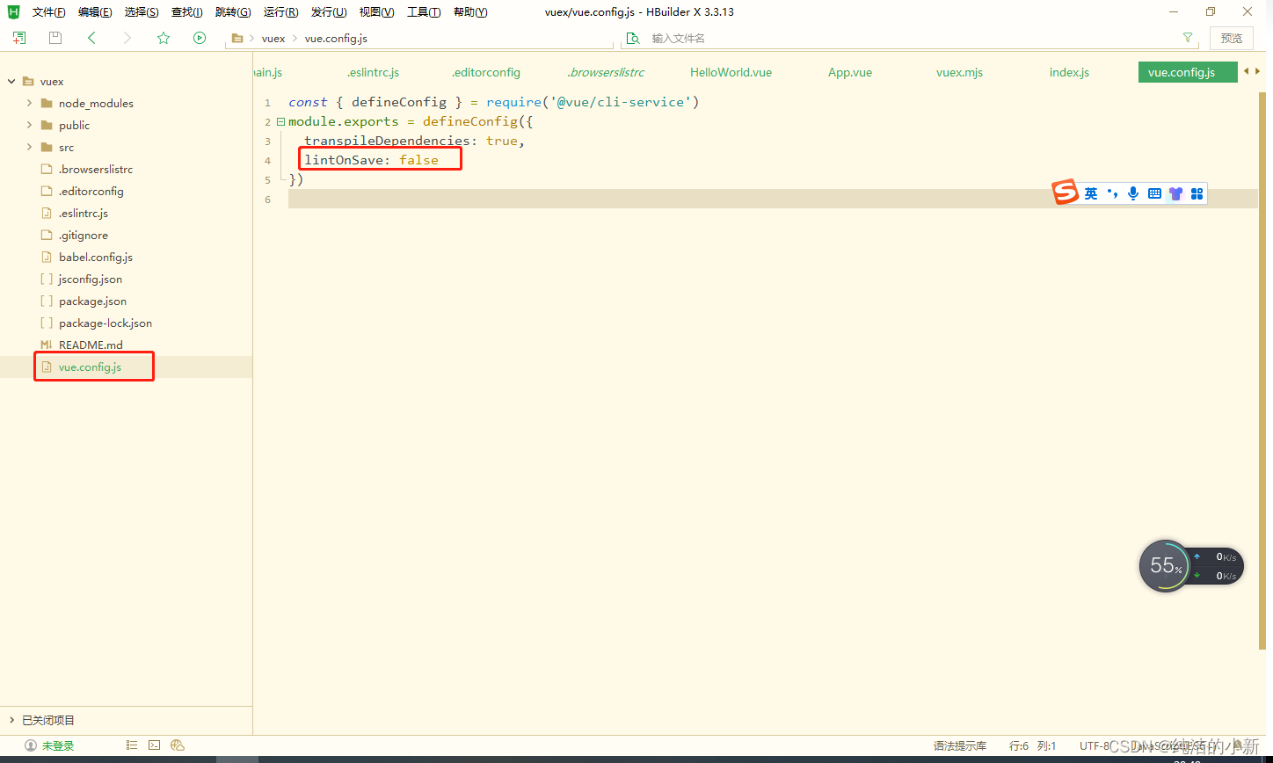Screen dimensions: 1273x763
Task: Click the Sogou soft keyboard icon
Action: pyautogui.click(x=1155, y=193)
